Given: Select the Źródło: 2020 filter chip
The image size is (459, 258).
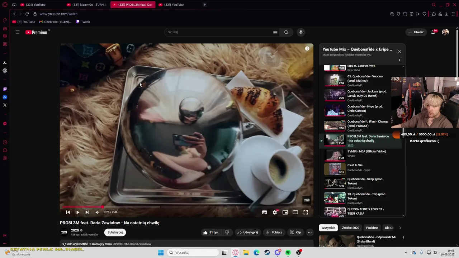Looking at the screenshot, I should coord(350,228).
